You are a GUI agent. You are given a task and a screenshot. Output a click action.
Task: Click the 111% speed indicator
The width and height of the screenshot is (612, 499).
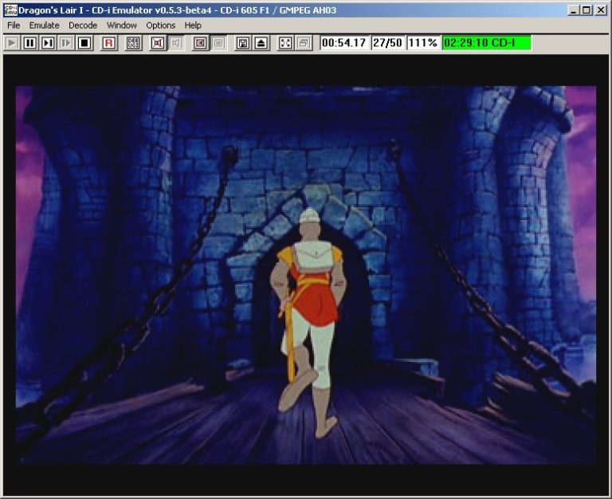pos(422,42)
